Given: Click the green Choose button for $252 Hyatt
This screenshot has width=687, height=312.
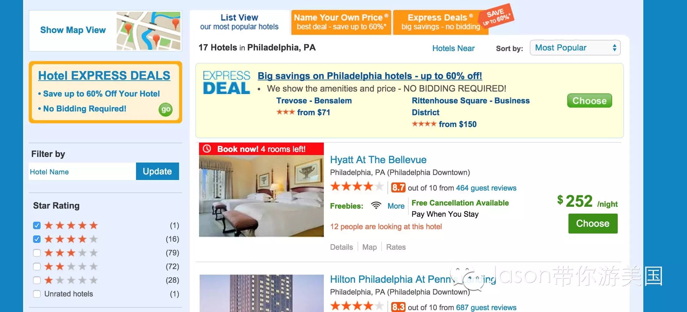Looking at the screenshot, I should pos(593,223).
